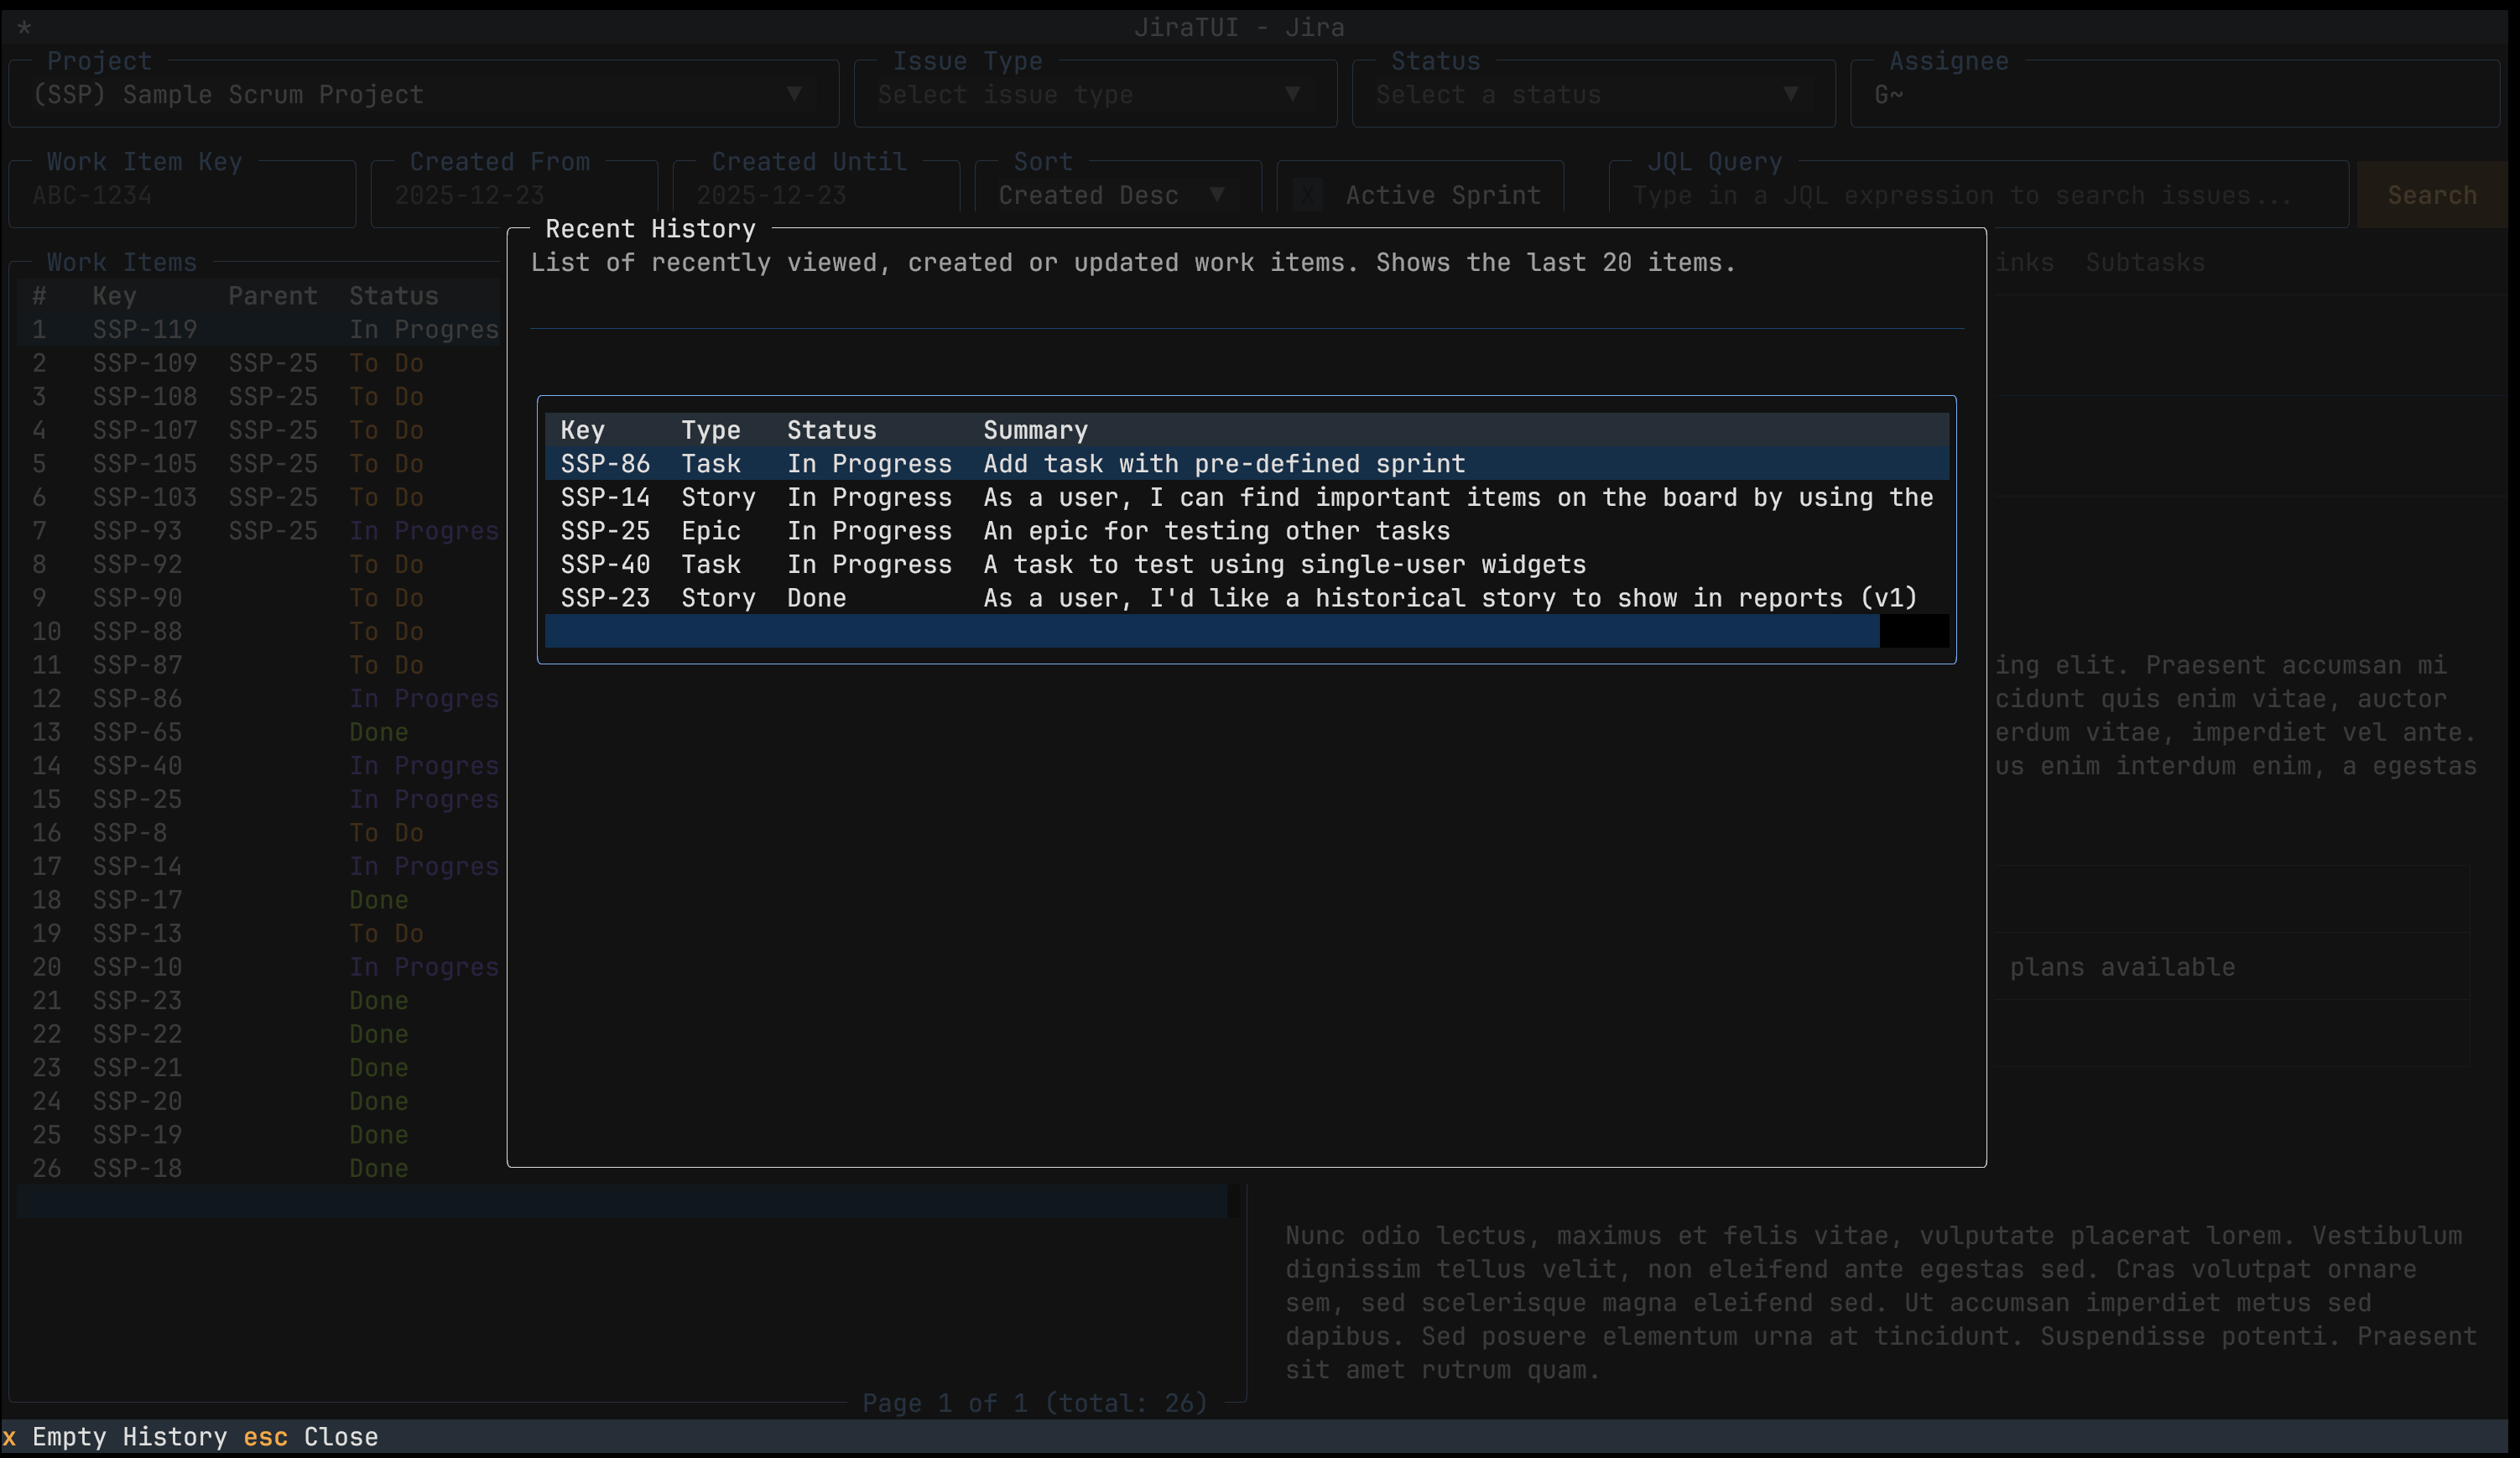
Task: Select the SSP-22 work item row
Action: (x=258, y=1034)
